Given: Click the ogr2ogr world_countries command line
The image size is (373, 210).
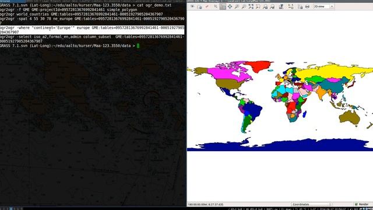Looking at the screenshot, I should [82, 14].
